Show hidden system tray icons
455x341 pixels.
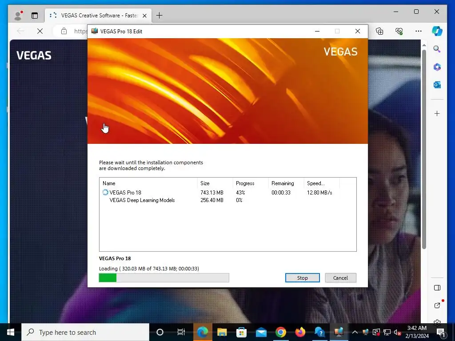355,332
